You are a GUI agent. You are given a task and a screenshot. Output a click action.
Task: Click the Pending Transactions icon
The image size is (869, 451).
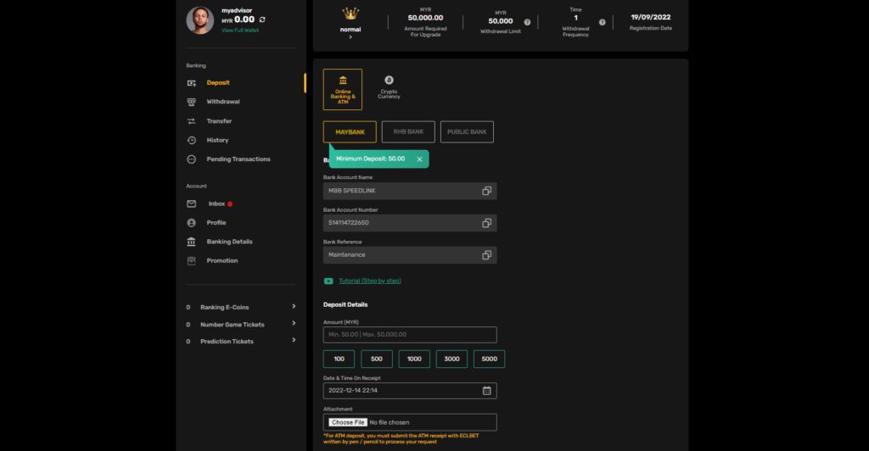191,159
